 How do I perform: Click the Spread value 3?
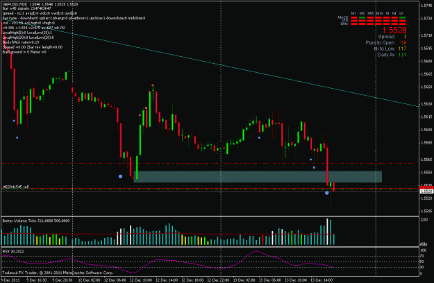pyautogui.click(x=405, y=37)
